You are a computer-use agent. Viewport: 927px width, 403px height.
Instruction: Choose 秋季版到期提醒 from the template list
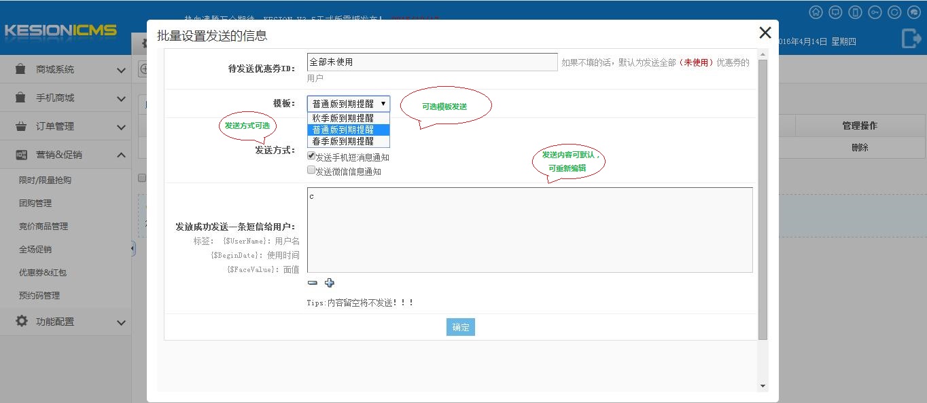pos(349,118)
